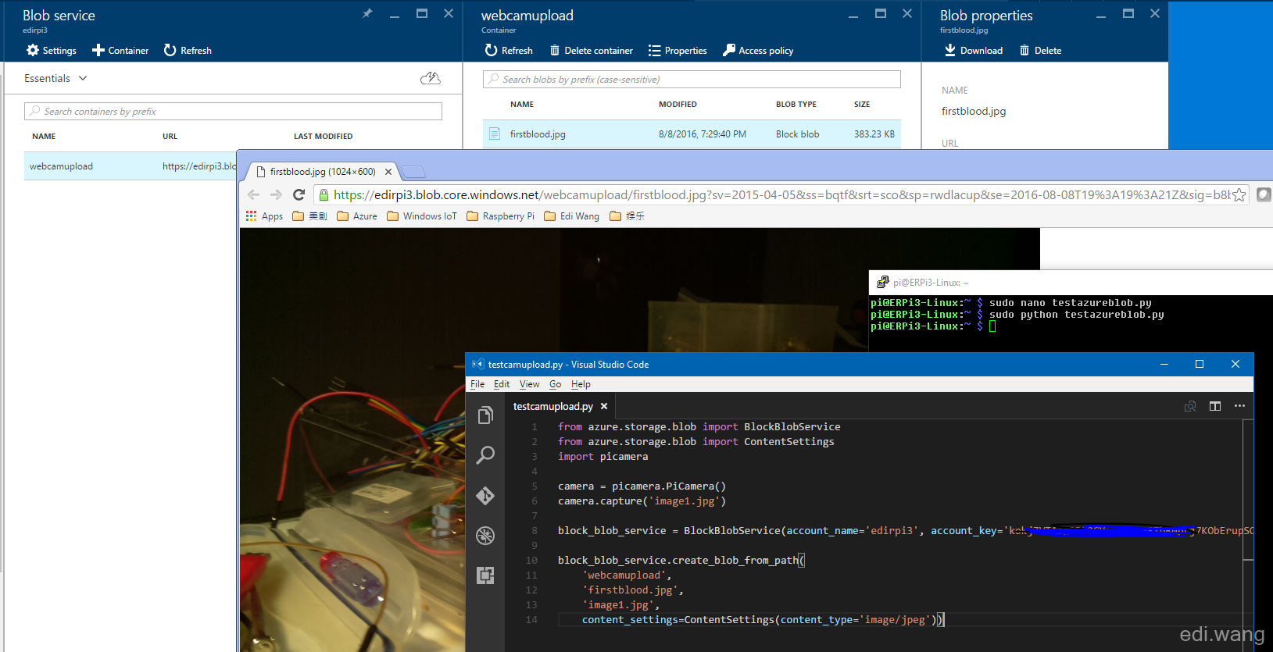Open Settings in Blob service panel
This screenshot has width=1273, height=652.
click(x=52, y=51)
